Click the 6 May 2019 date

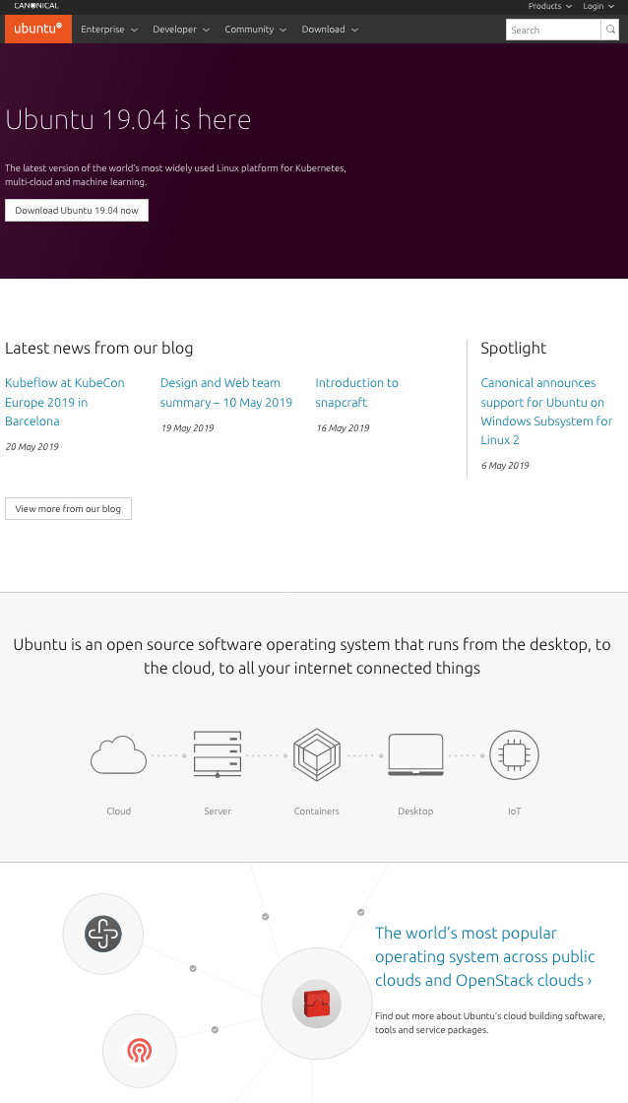[505, 465]
